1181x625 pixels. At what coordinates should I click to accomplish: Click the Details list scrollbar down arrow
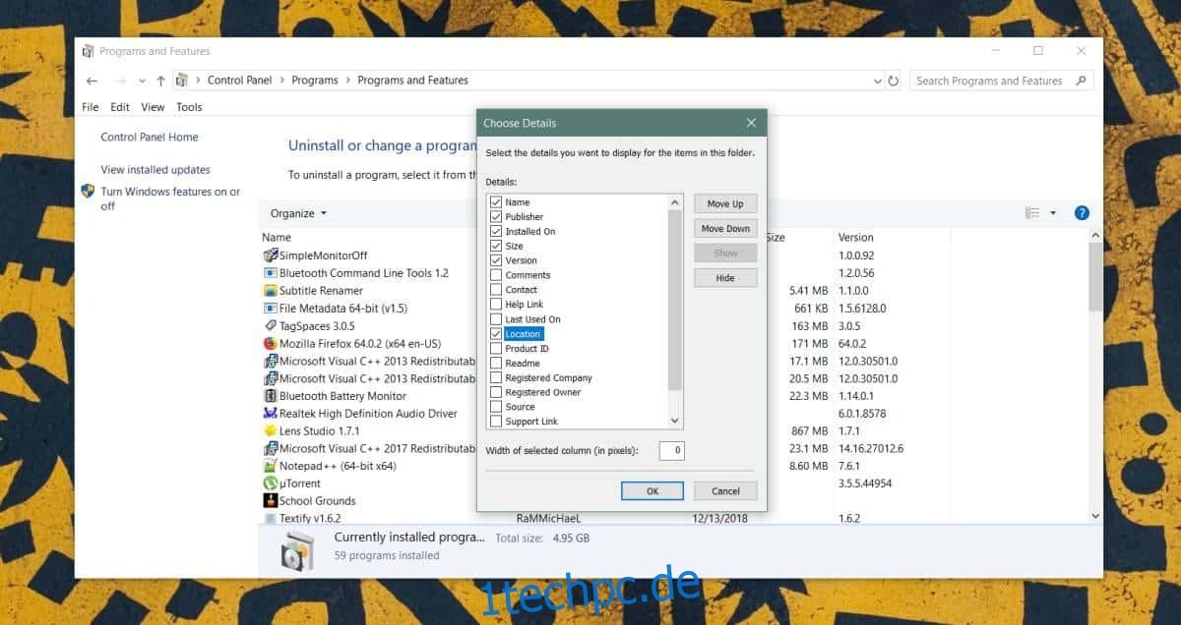point(675,421)
